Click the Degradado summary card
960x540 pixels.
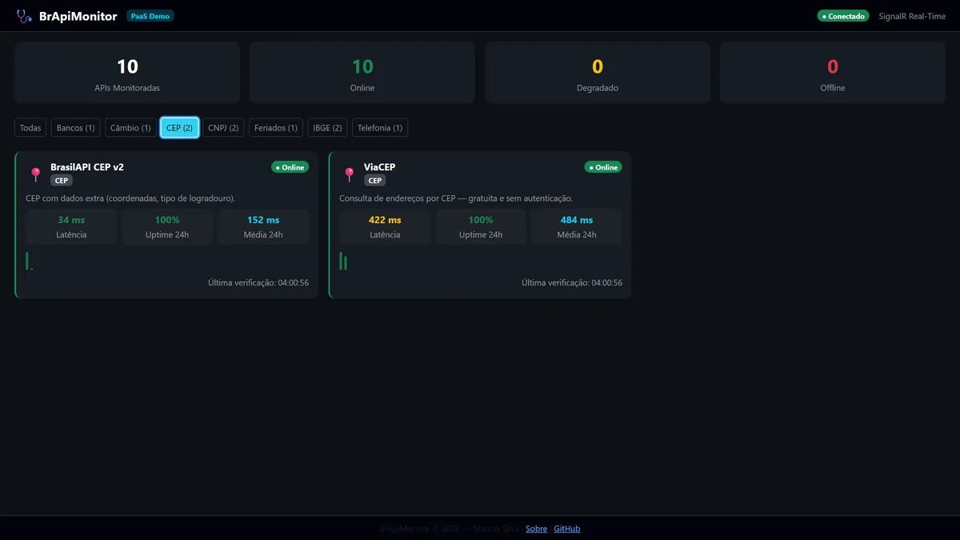click(598, 73)
